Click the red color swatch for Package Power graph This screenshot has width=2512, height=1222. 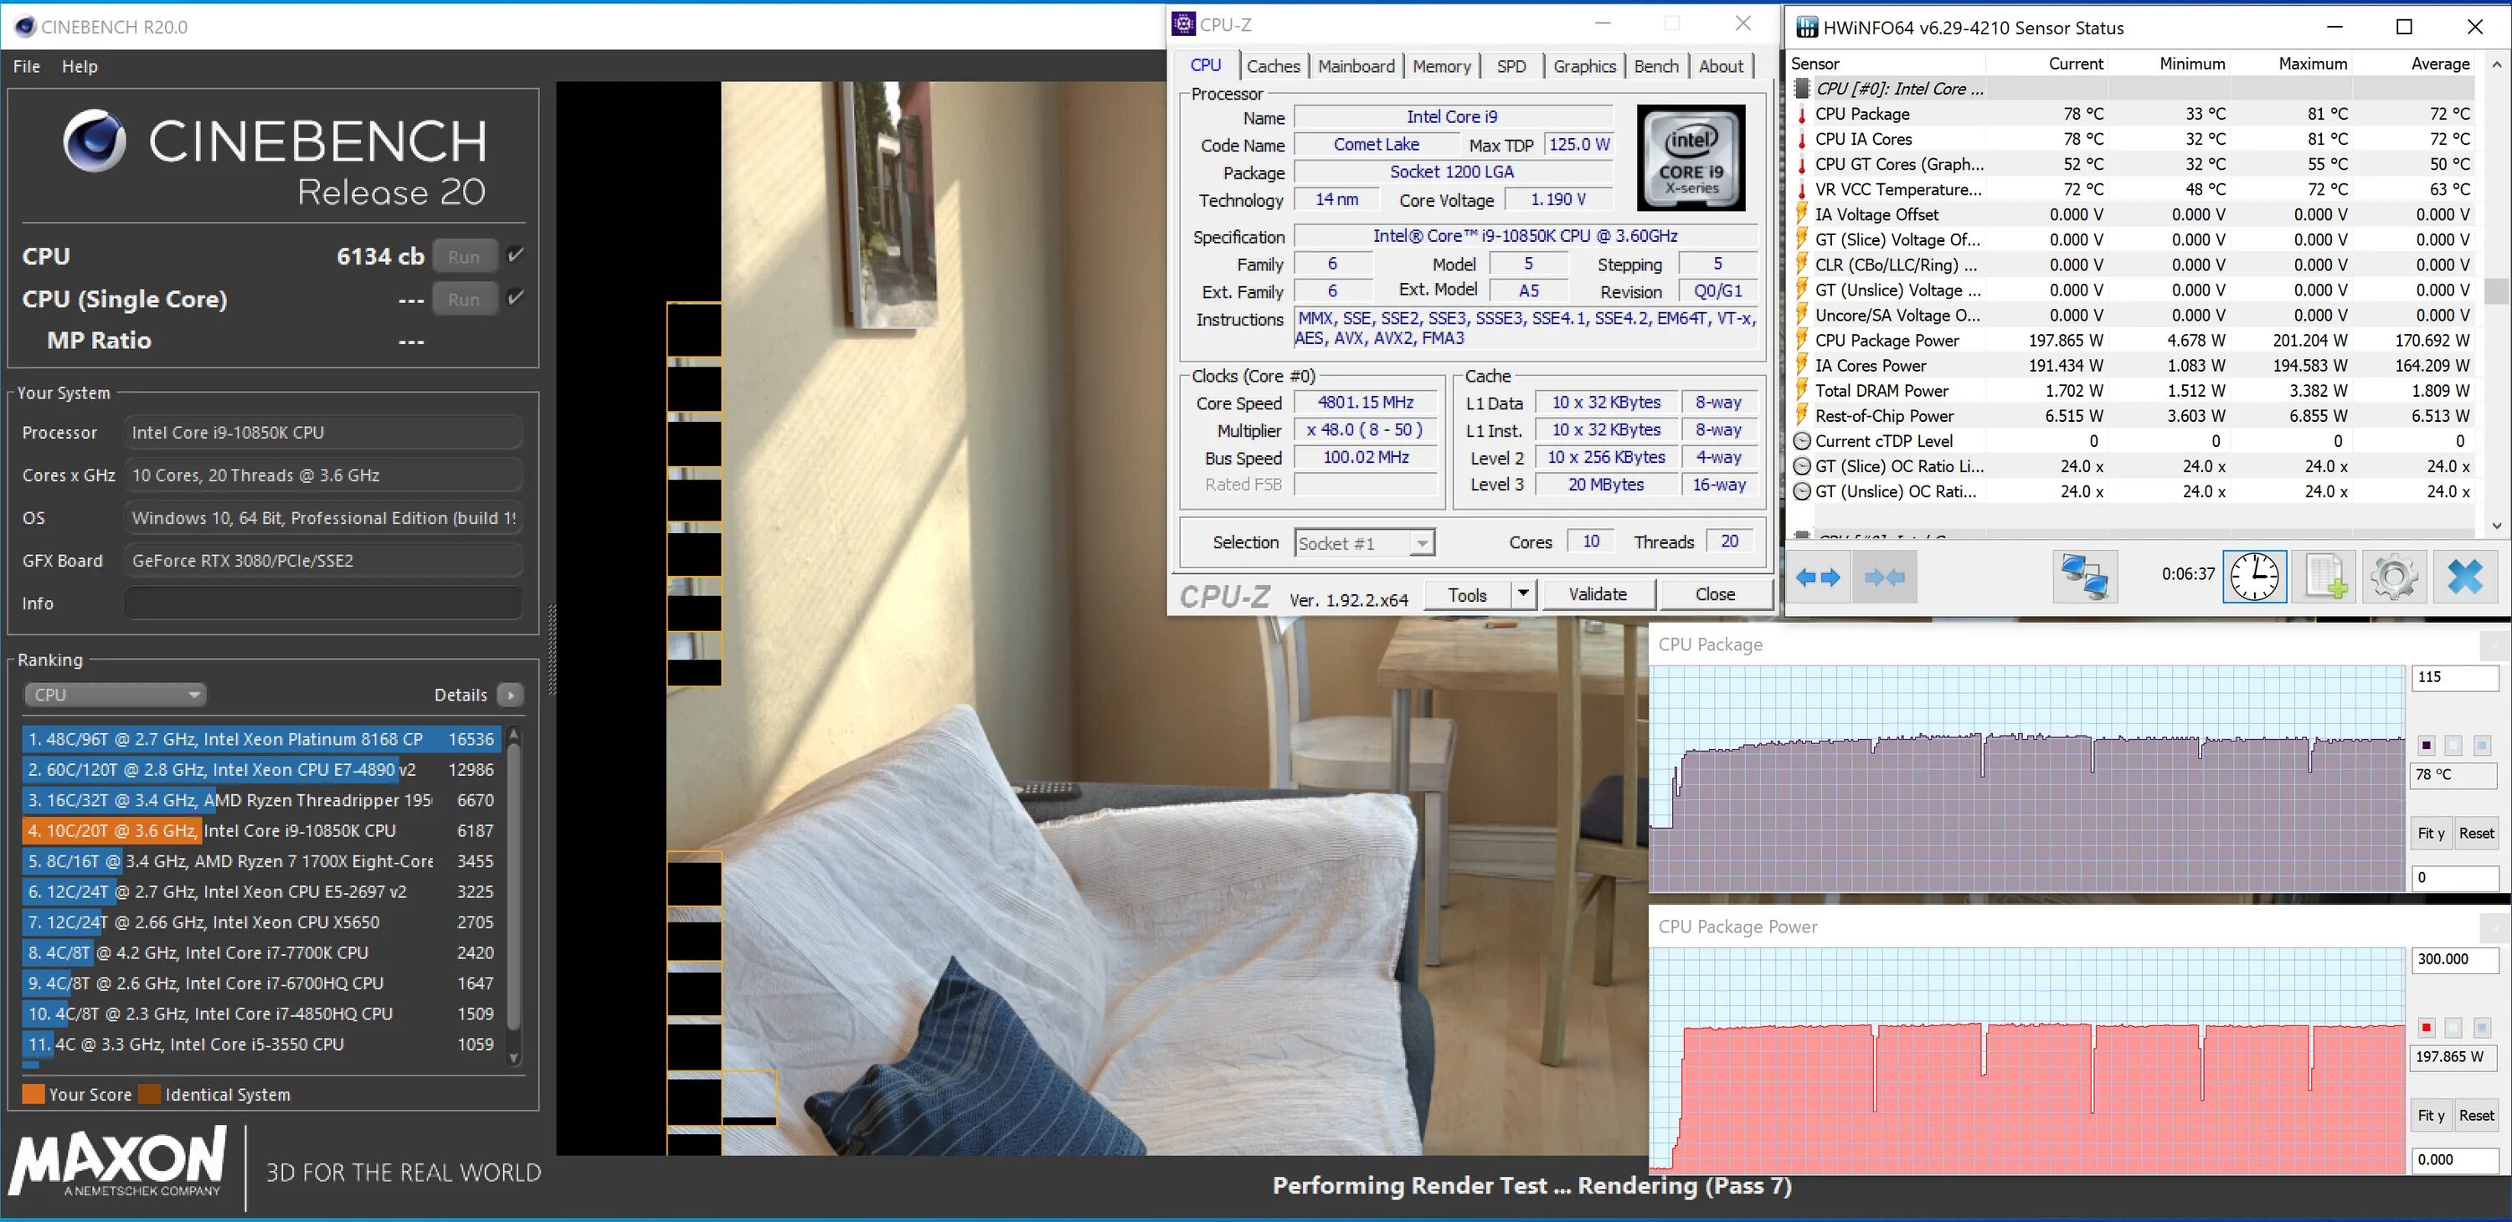[x=2427, y=1027]
